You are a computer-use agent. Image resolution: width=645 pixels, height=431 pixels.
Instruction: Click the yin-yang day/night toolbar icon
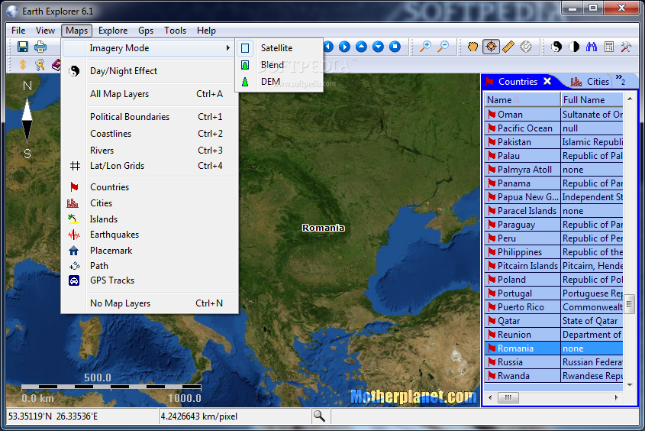556,47
